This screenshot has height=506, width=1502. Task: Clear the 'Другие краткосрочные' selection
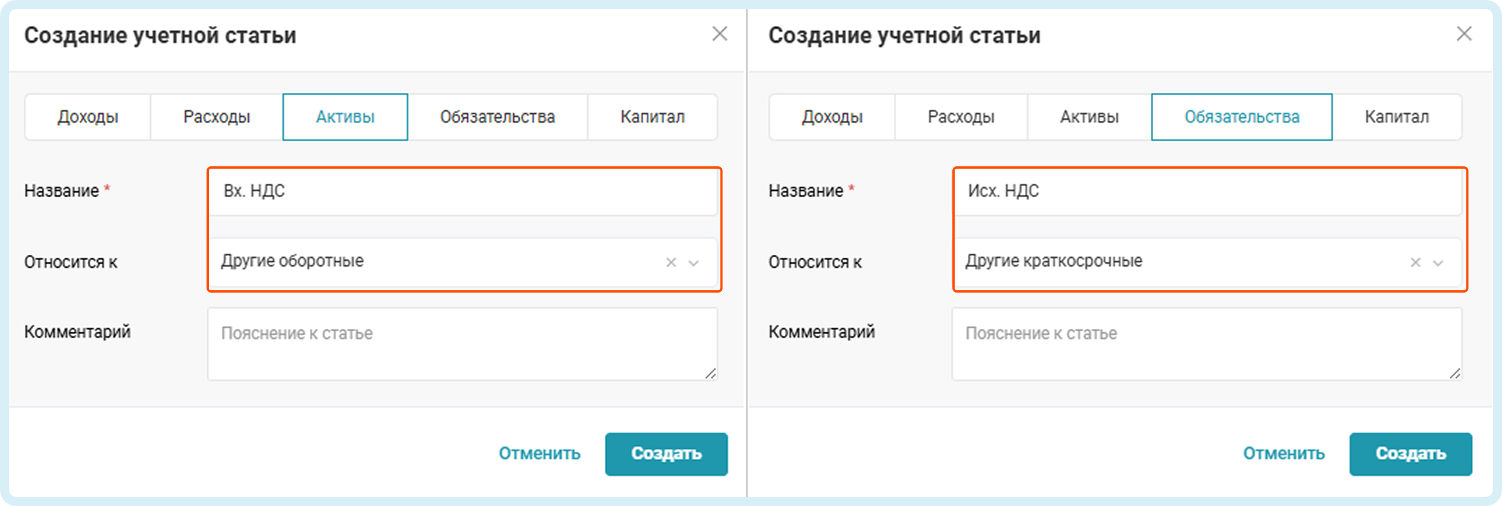tap(1415, 262)
